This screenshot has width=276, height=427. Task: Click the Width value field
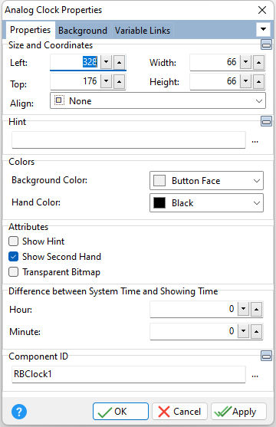[215, 62]
